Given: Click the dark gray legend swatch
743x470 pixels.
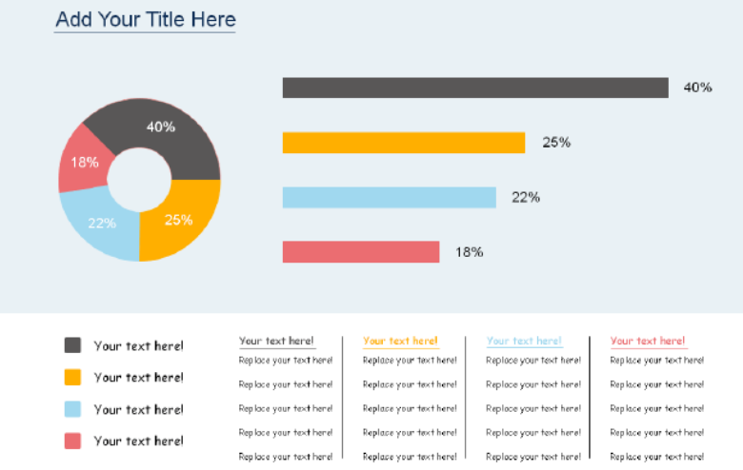Looking at the screenshot, I should click(72, 345).
